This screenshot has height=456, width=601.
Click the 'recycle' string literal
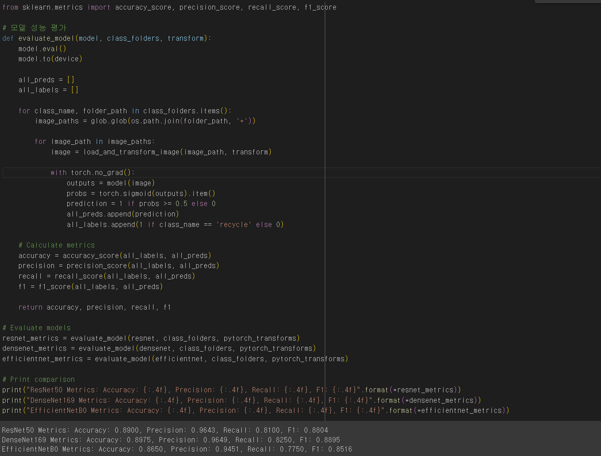[x=234, y=225]
